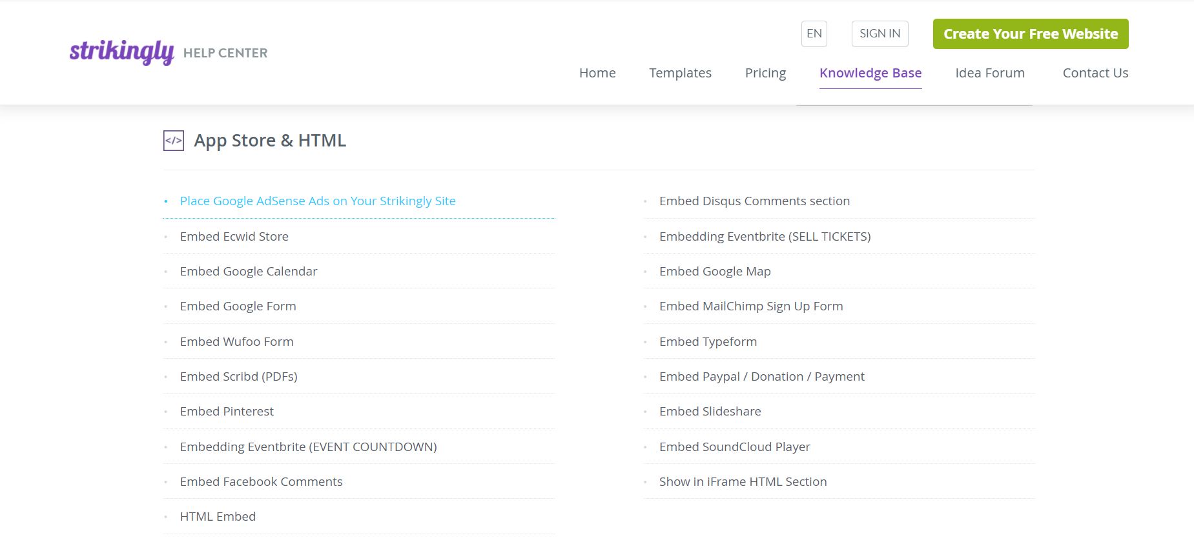Open Place Google AdSense Ads article
The width and height of the screenshot is (1194, 542).
tap(318, 201)
